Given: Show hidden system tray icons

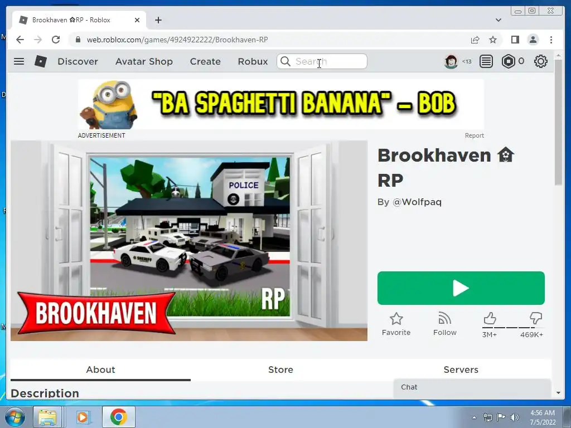Looking at the screenshot, I should tap(474, 417).
